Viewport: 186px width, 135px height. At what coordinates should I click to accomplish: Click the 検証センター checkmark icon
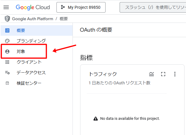click(7, 83)
